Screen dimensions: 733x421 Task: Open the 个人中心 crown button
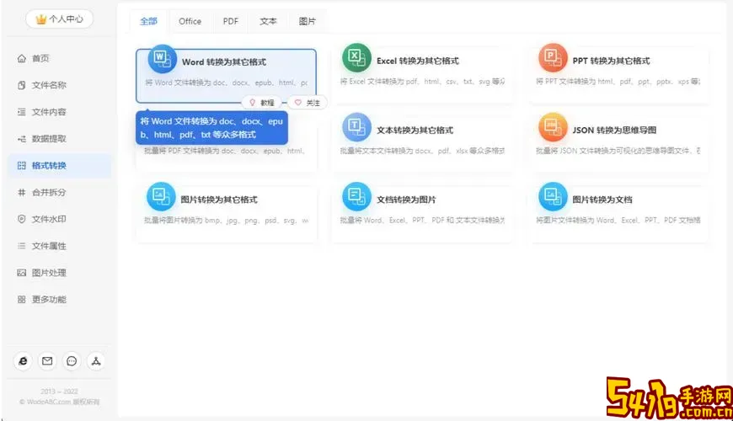(x=59, y=19)
